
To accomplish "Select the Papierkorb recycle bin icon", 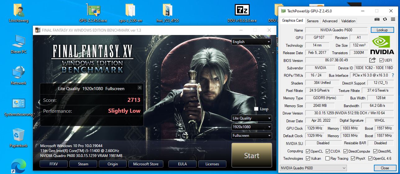I will (x=19, y=138).
